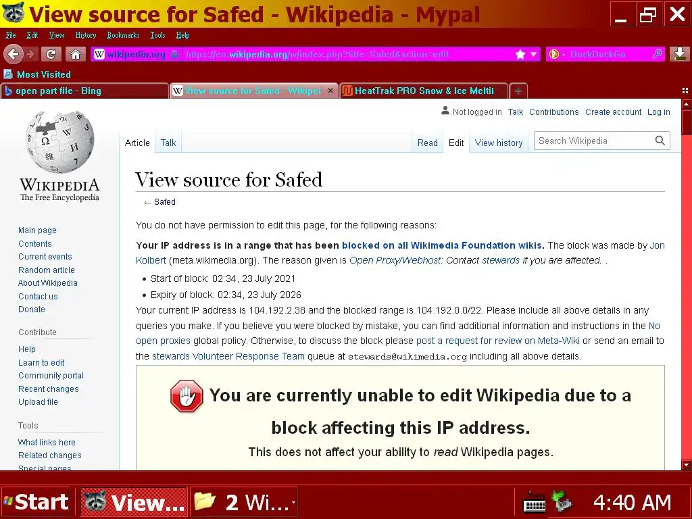
Task: Click the Wikipedia site identity icon
Action: pos(99,54)
